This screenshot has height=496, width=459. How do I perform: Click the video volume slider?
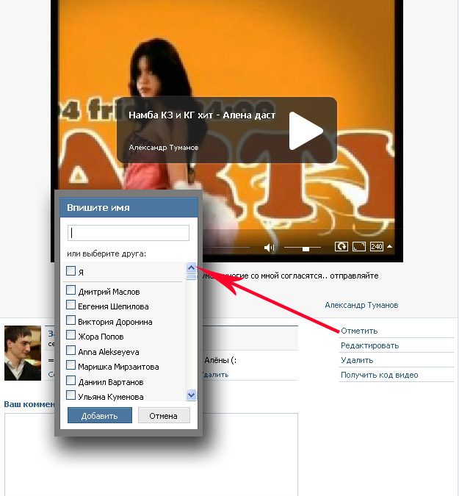302,248
